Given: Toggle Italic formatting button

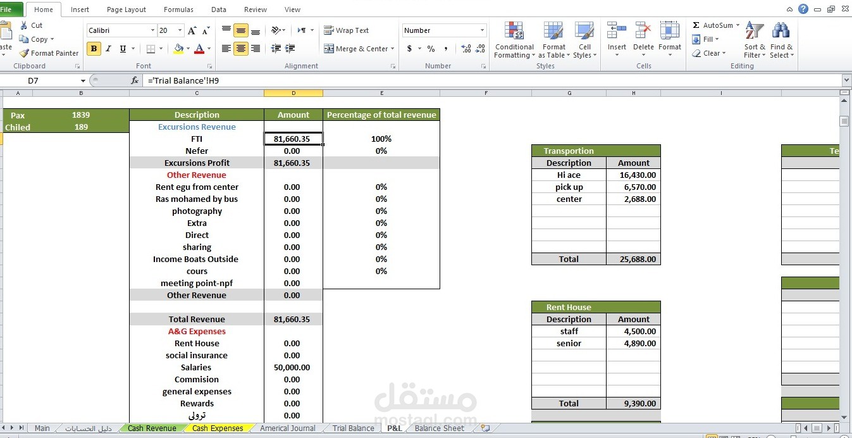Looking at the screenshot, I should click(x=108, y=49).
